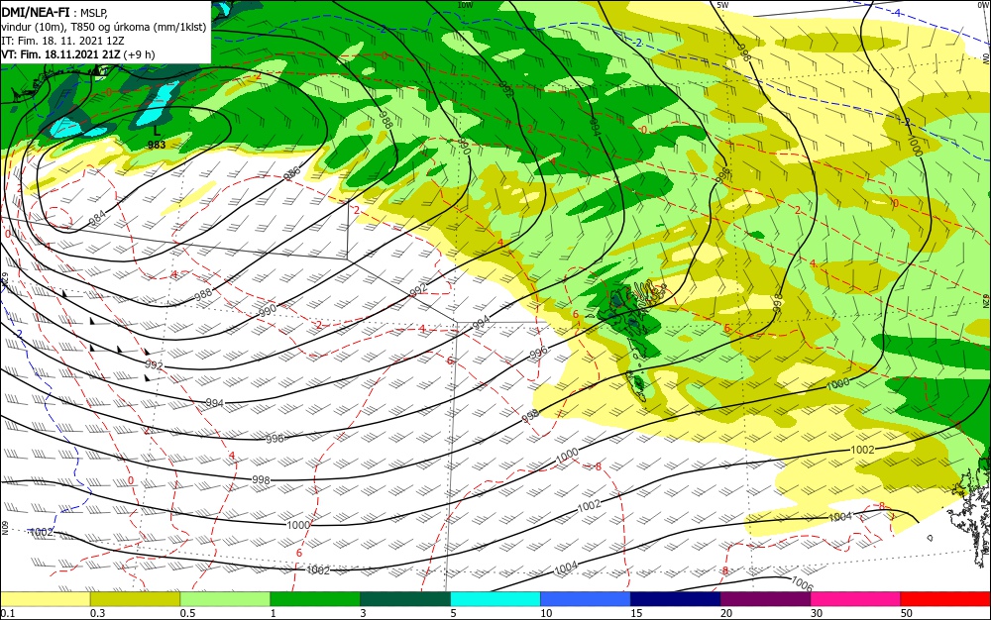Click the legend value '50'
This screenshot has width=991, height=620.
(907, 613)
